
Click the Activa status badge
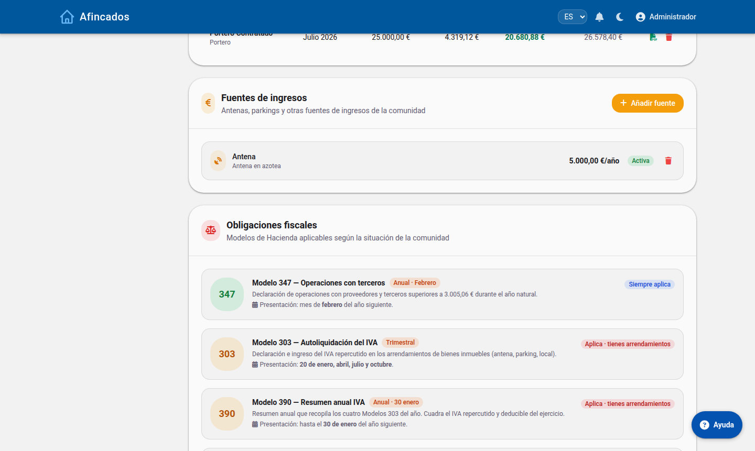(x=641, y=161)
